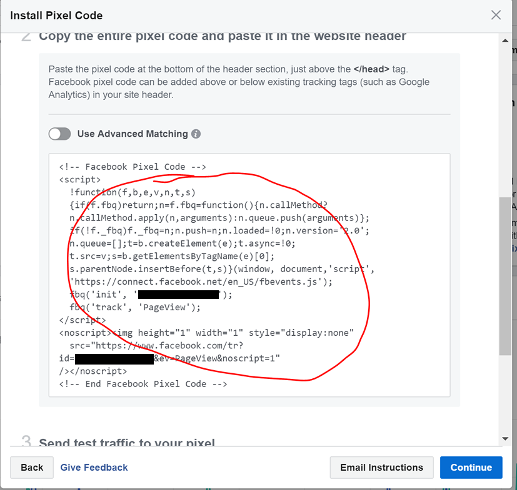
Task: Toggle the Use Advanced Matching switch
Action: [x=59, y=134]
